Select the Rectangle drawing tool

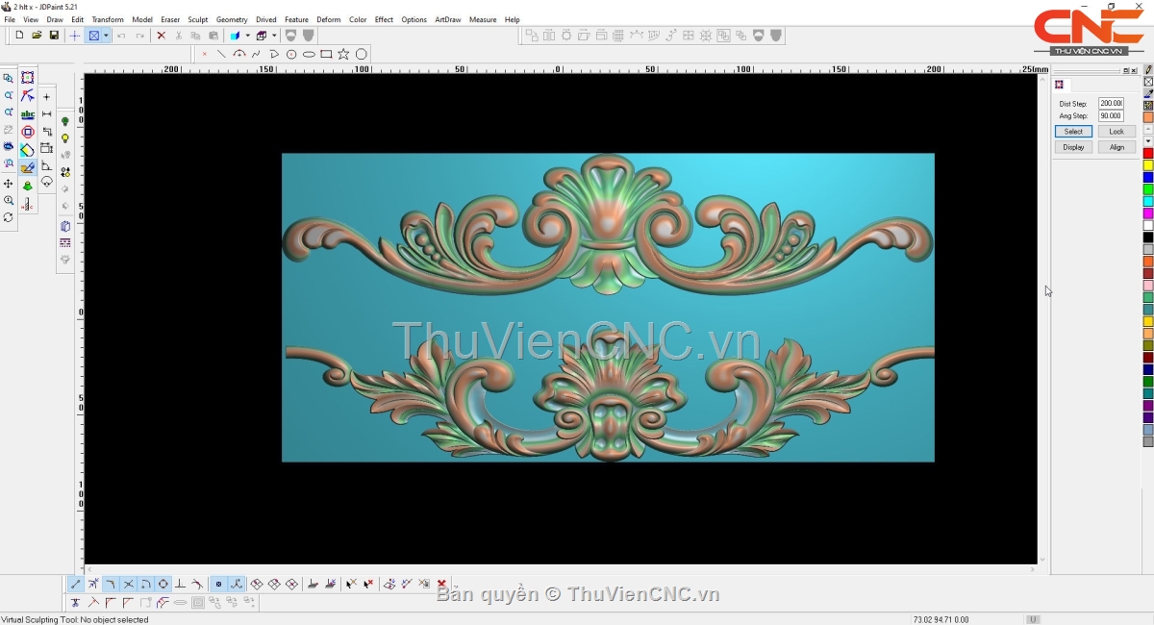click(x=326, y=54)
